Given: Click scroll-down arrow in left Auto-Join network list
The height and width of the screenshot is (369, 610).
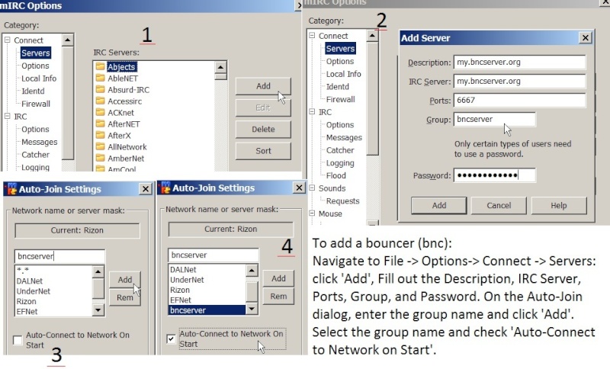Looking at the screenshot, I should pos(98,310).
